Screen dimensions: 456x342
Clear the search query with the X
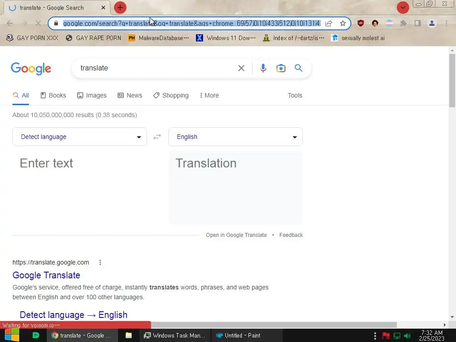[241, 68]
